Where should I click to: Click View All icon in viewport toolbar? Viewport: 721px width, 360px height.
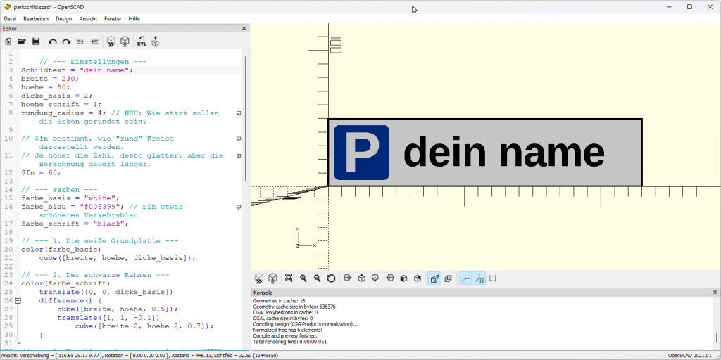click(x=289, y=278)
